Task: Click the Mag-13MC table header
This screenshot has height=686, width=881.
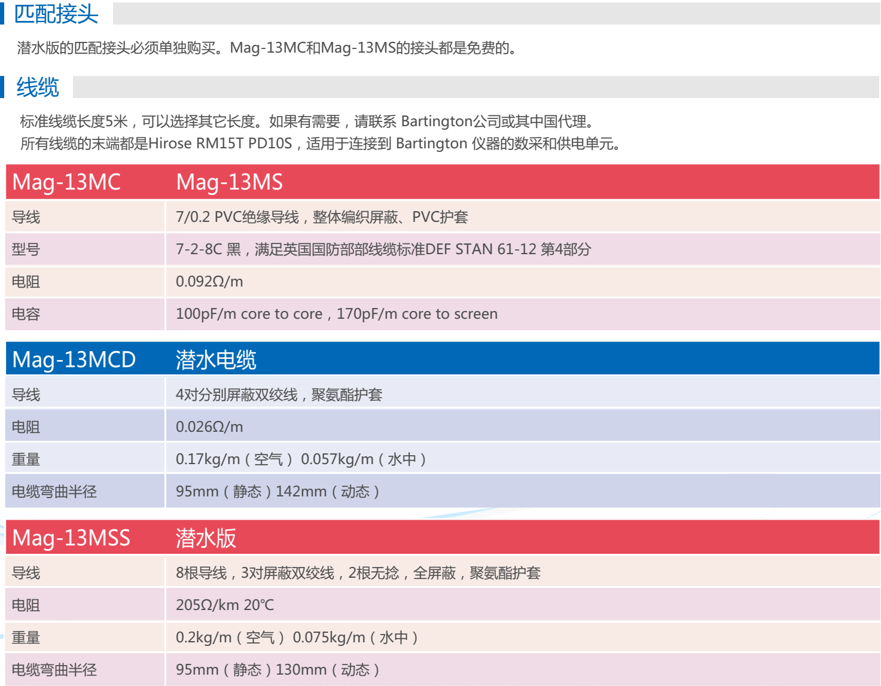Action: (66, 182)
